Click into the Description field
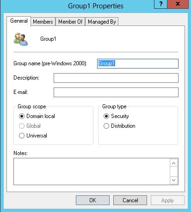The height and width of the screenshot is (212, 191). click(x=116, y=78)
